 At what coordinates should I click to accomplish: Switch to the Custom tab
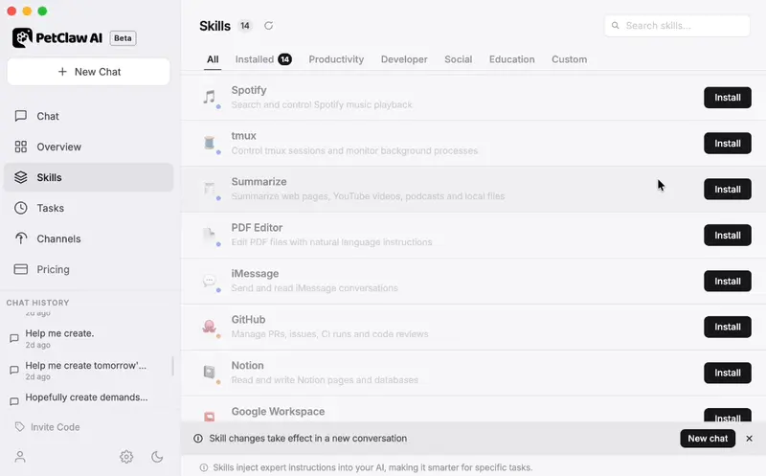point(569,59)
